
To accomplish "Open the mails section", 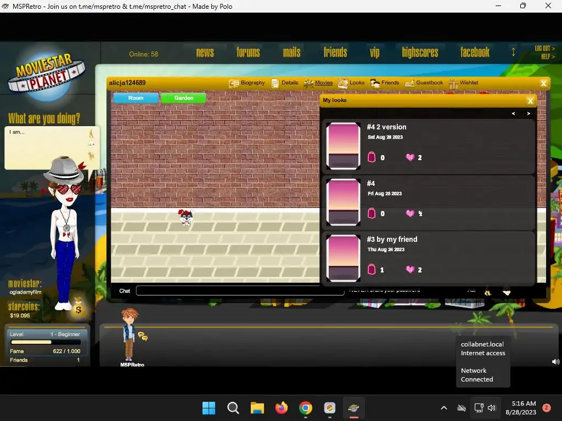I will pos(292,53).
